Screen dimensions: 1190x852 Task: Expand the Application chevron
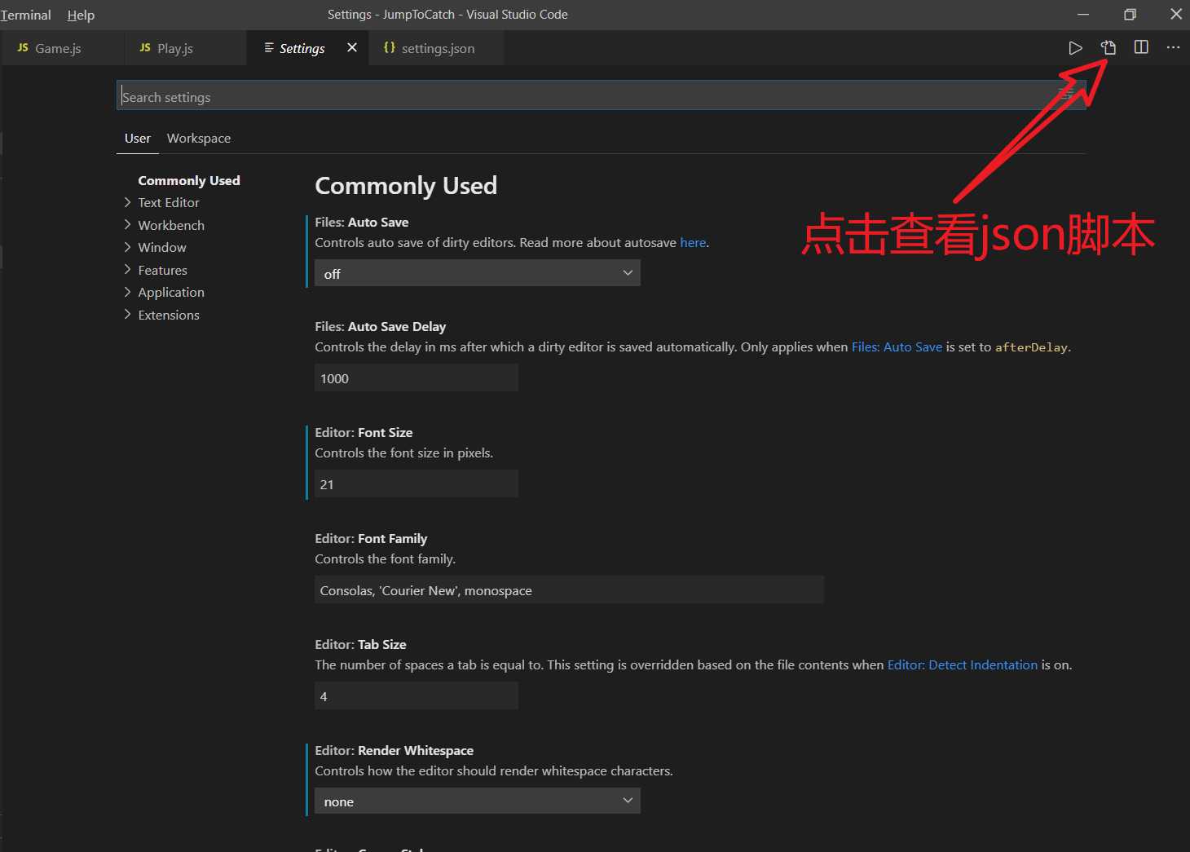point(127,292)
